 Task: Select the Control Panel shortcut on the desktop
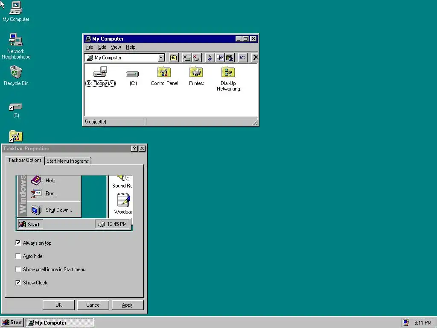pyautogui.click(x=16, y=136)
